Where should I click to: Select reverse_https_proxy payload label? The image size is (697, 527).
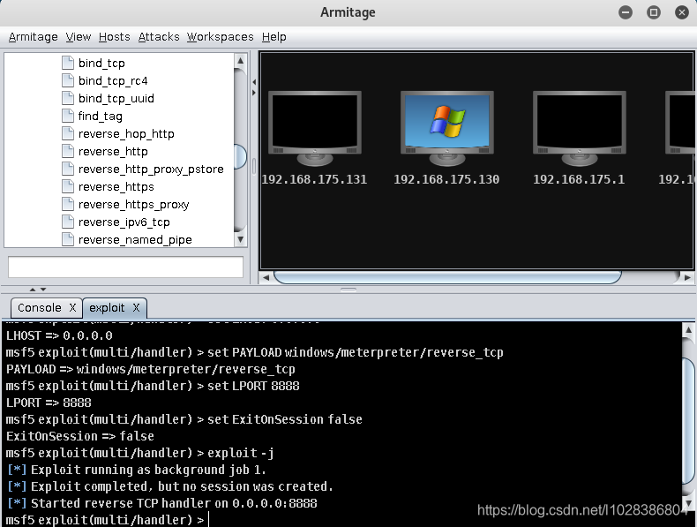[133, 205]
